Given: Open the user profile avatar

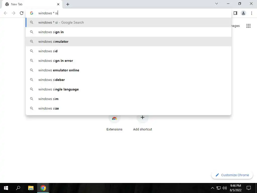Looking at the screenshot, I should (x=243, y=13).
